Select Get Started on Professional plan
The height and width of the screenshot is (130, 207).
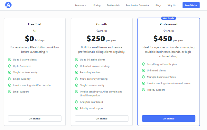point(169,118)
